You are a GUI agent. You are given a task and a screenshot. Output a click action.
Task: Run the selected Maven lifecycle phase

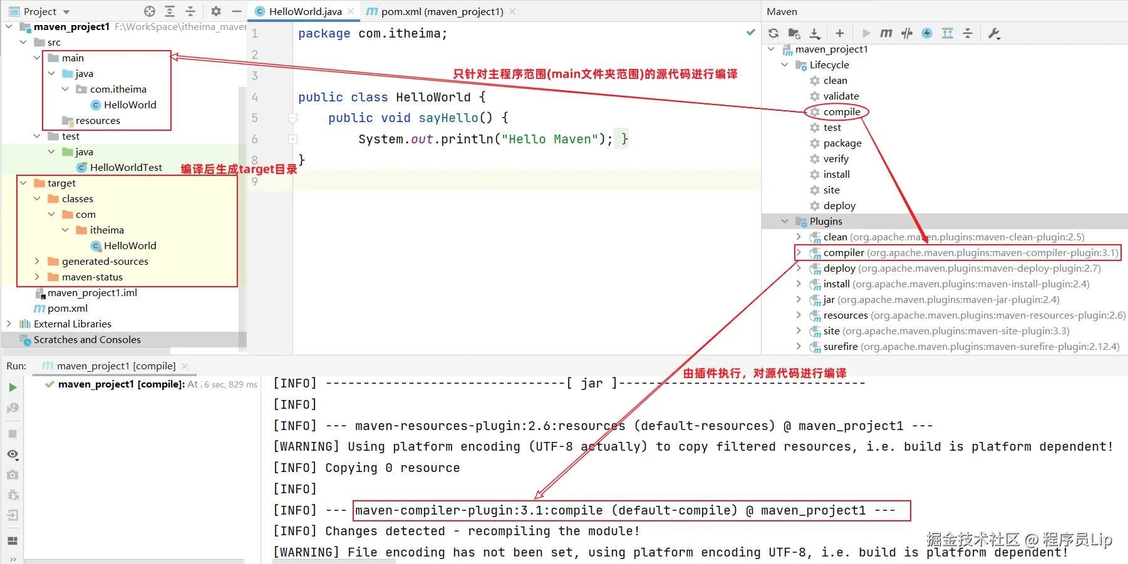(866, 33)
